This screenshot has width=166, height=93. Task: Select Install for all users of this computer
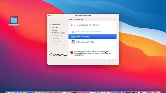tap(92, 32)
